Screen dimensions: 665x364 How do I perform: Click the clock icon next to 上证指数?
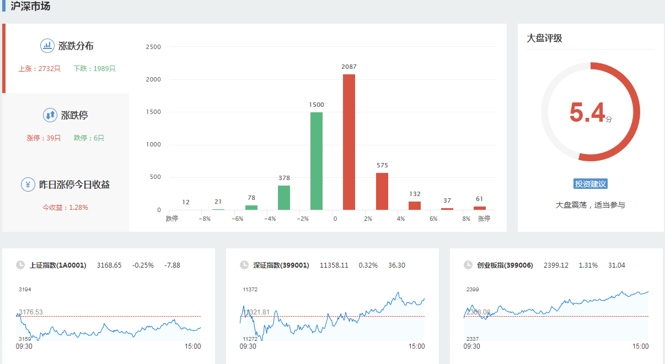pyautogui.click(x=20, y=265)
